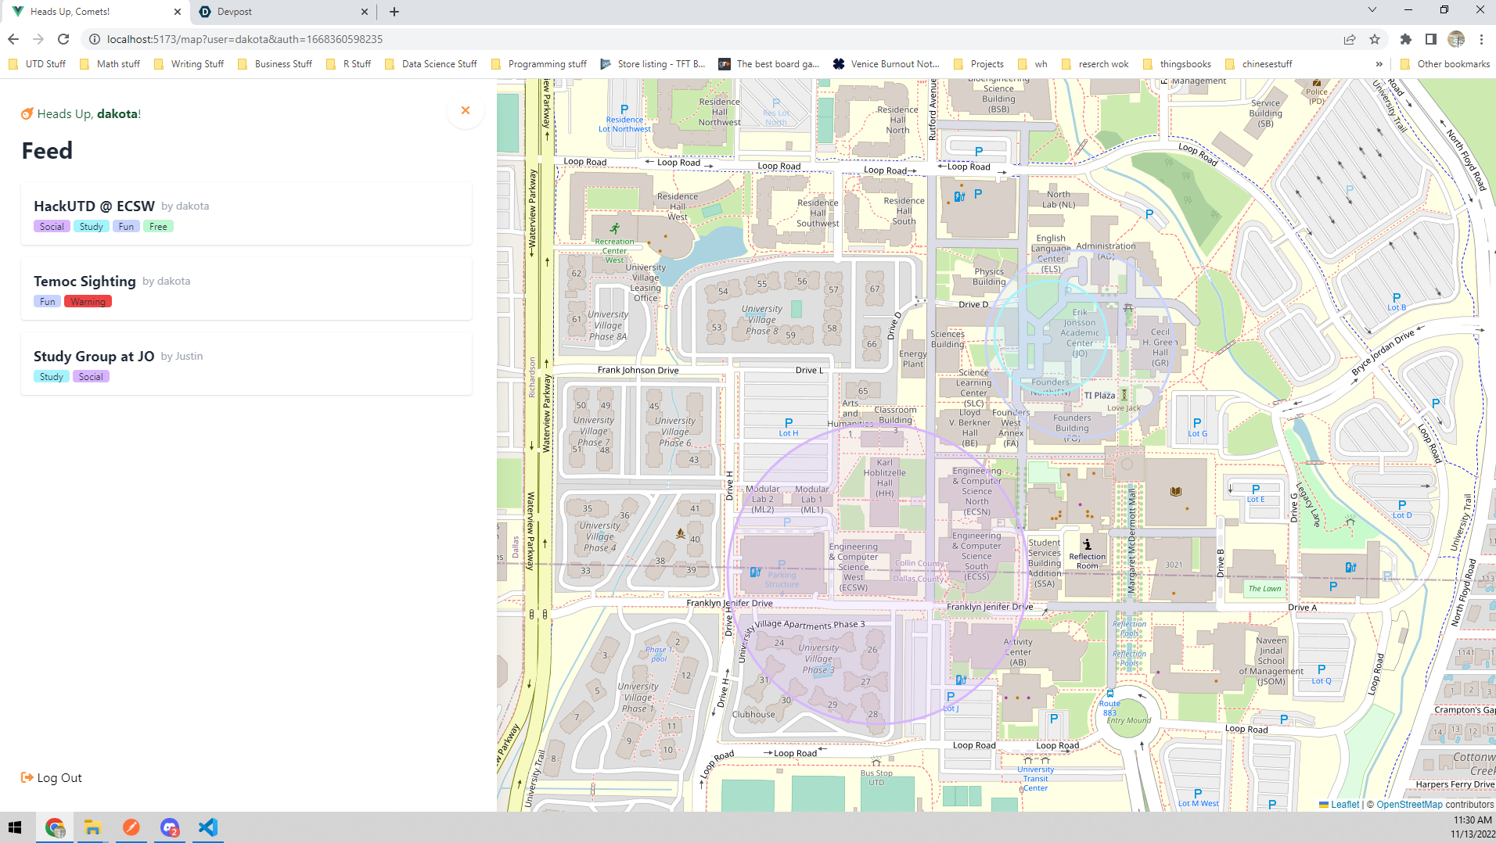Click the taskbar clock and date
Viewport: 1496px width, 843px height.
pos(1472,827)
